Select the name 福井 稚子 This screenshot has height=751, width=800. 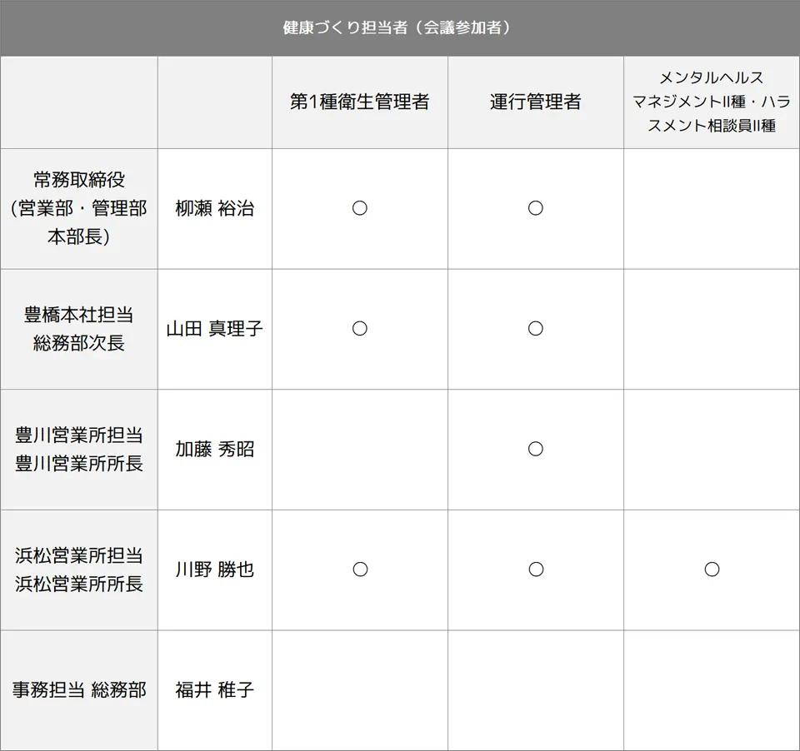(215, 690)
